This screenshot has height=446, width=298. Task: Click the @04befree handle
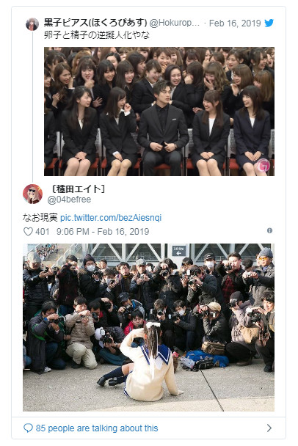pyautogui.click(x=69, y=200)
